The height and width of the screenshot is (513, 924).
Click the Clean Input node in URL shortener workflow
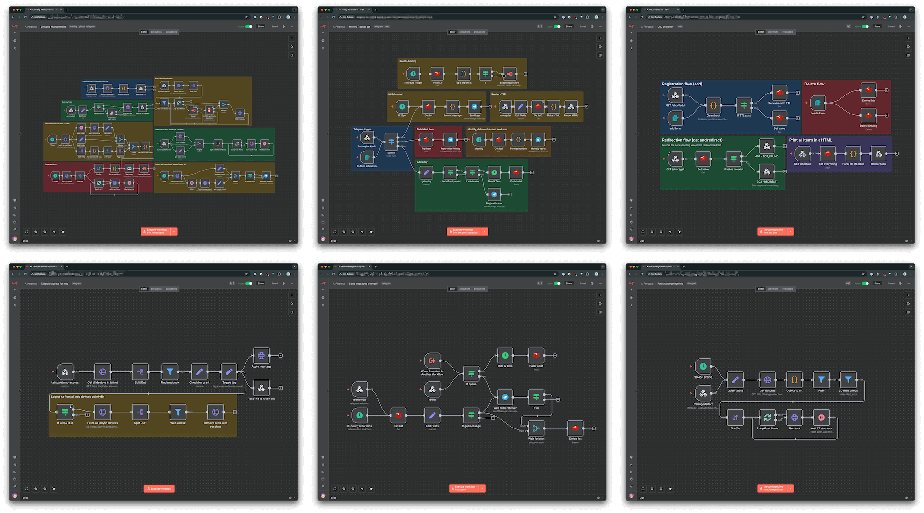pyautogui.click(x=713, y=106)
